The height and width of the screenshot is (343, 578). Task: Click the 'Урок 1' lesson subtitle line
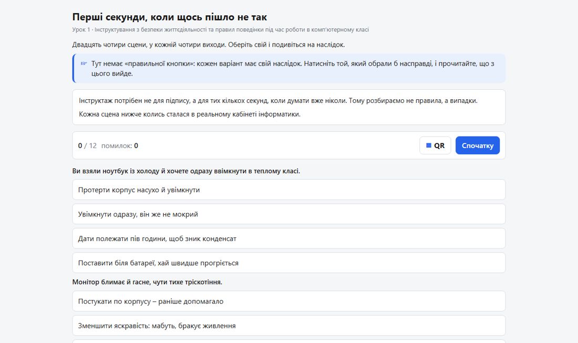(221, 29)
